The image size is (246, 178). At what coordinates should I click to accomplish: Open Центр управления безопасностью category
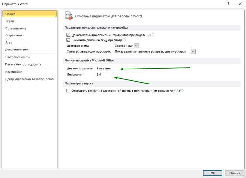30,79
